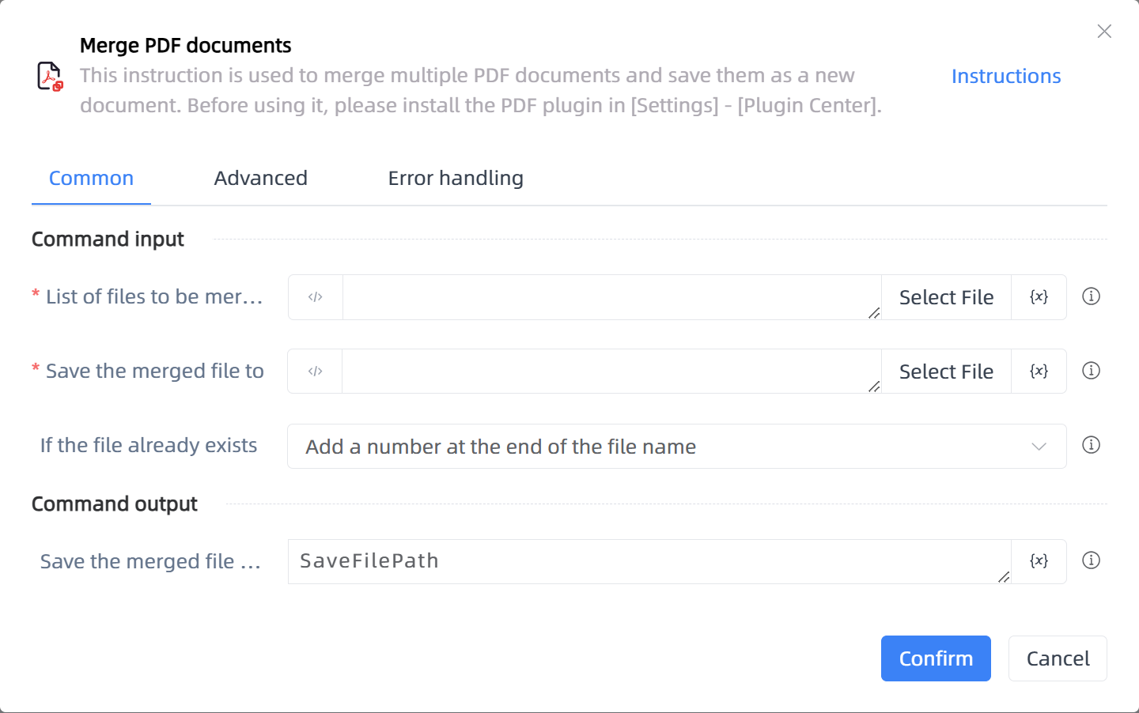Click the Command output heading

115,504
